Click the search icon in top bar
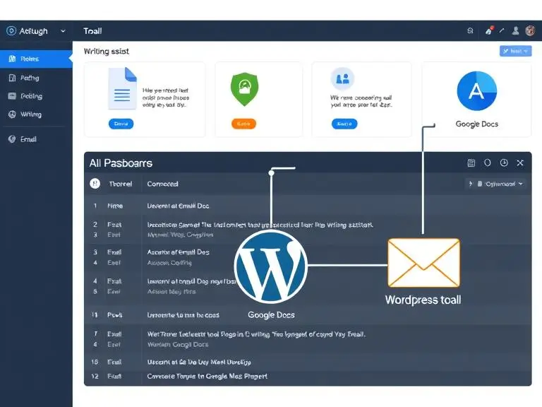This screenshot has width=542, height=407. [470, 31]
